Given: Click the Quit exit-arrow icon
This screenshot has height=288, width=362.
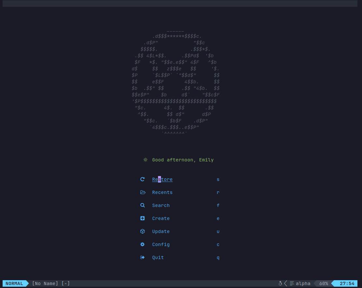Looking at the screenshot, I should coord(142,257).
